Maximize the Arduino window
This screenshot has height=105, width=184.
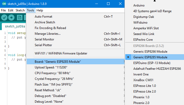tap(108, 4)
